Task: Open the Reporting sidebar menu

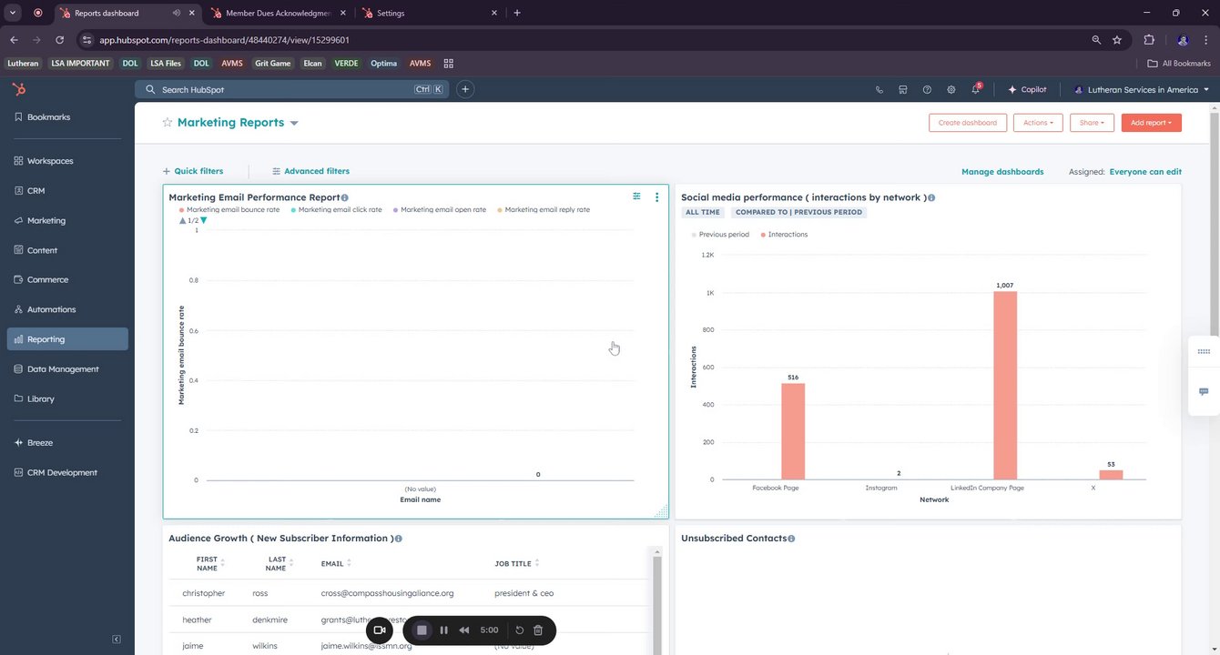Action: point(66,339)
